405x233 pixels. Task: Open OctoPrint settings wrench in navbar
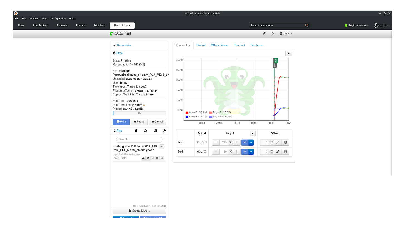[x=264, y=33]
